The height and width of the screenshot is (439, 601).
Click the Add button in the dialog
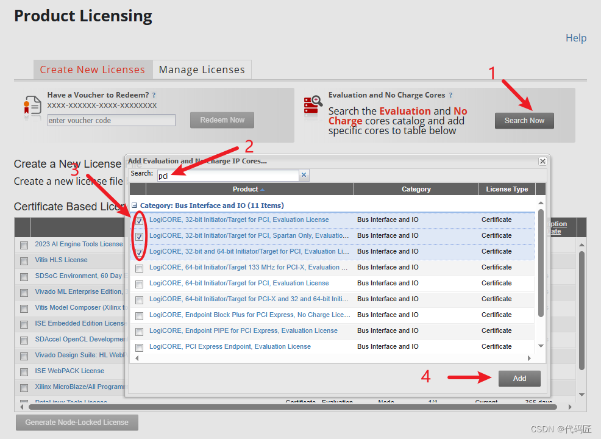[x=519, y=379]
